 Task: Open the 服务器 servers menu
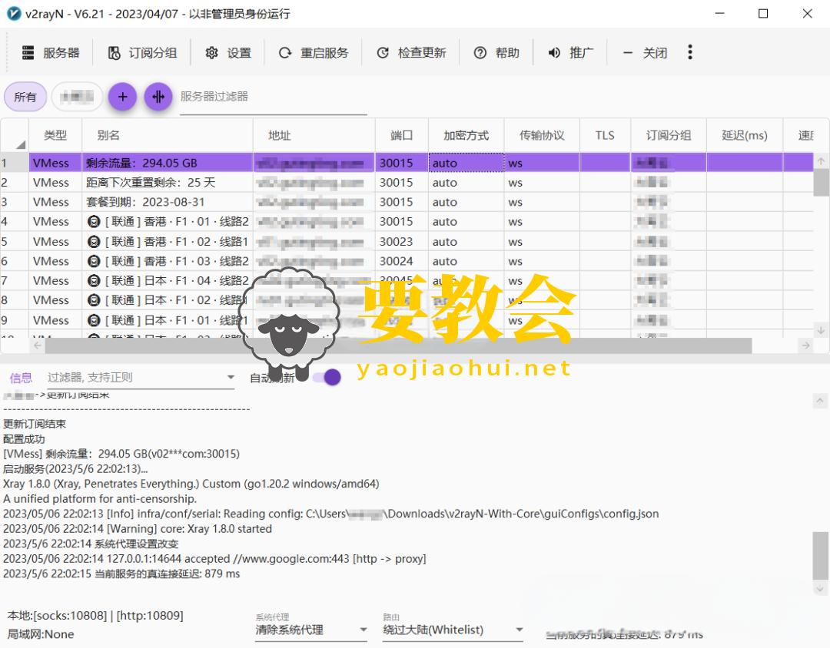point(51,53)
